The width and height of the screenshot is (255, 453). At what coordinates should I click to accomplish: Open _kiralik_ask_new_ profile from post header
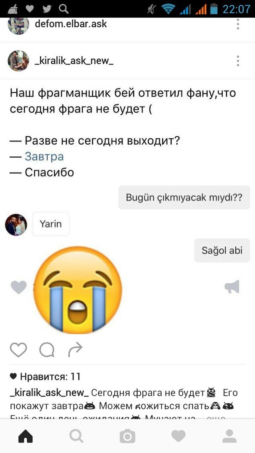pos(74,61)
